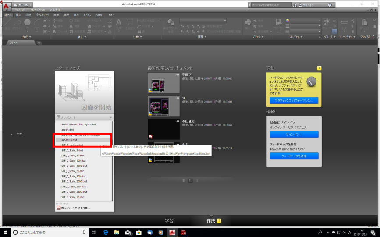
Task: Click the yellow notification badge beside 通知
Action: (x=319, y=68)
